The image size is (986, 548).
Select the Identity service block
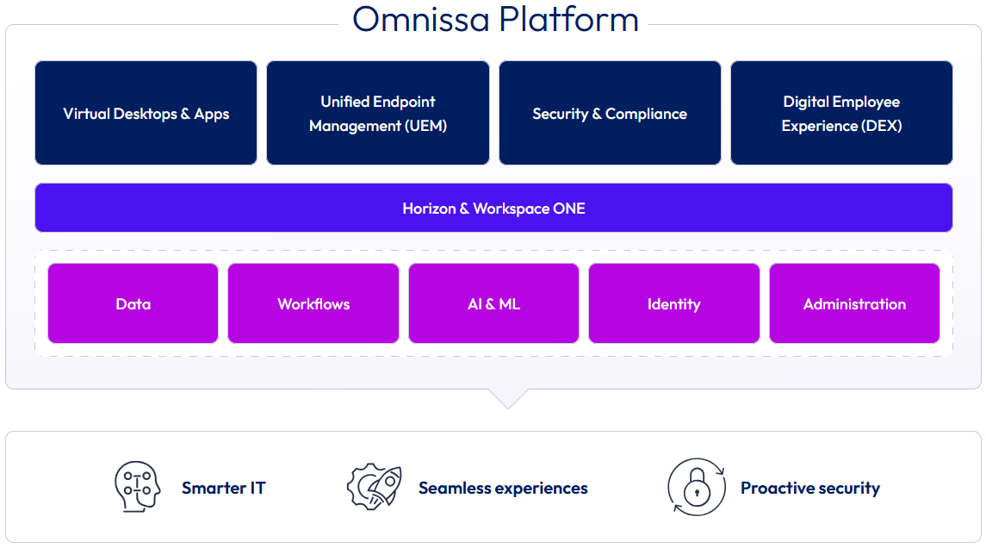click(674, 303)
